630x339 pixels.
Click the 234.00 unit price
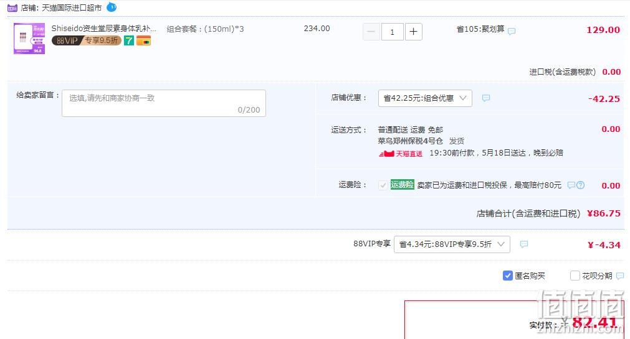coord(317,29)
